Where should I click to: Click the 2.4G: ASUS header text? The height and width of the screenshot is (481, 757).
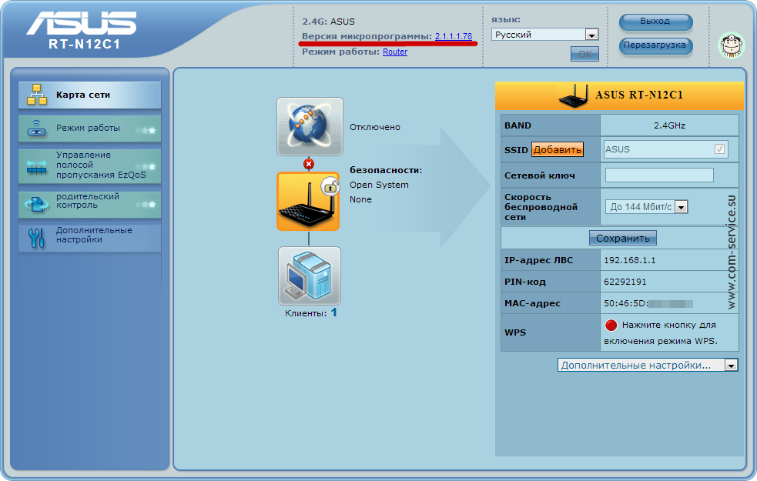328,22
